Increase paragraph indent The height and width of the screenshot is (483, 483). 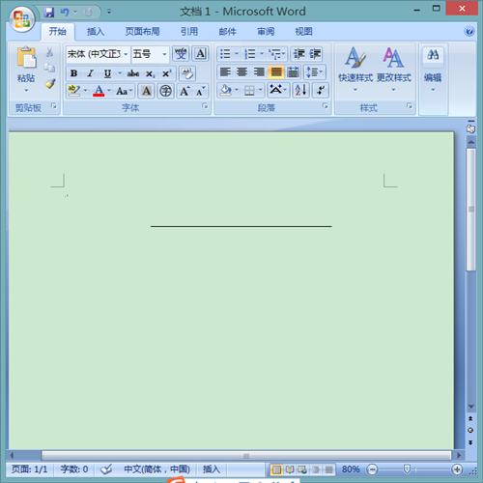coord(315,54)
